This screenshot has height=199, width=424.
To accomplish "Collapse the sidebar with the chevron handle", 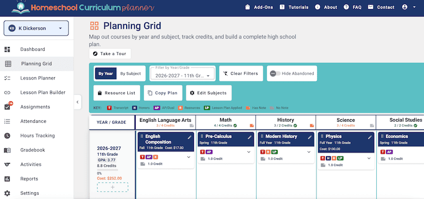I will [x=77, y=102].
